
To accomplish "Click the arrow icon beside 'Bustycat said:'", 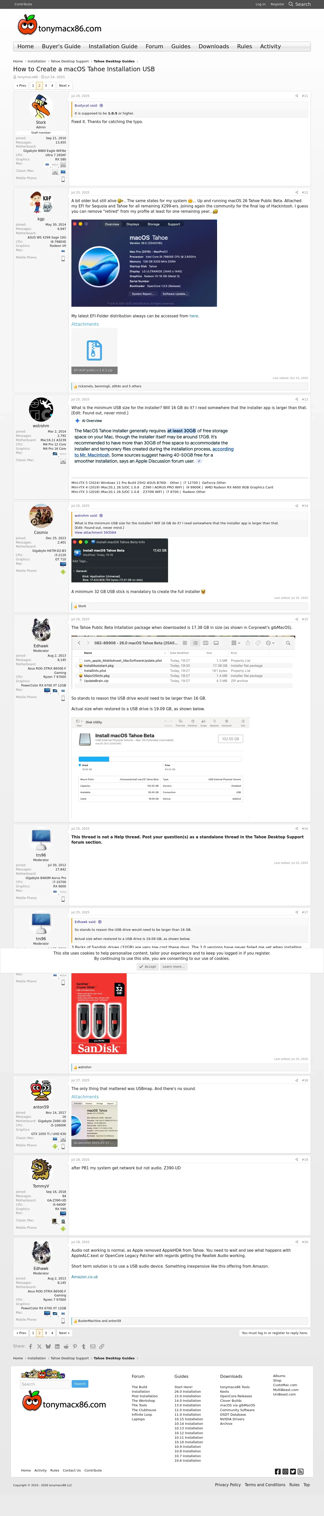I will [x=101, y=105].
